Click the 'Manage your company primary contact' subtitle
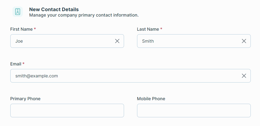This screenshot has width=260, height=126. pos(84,15)
